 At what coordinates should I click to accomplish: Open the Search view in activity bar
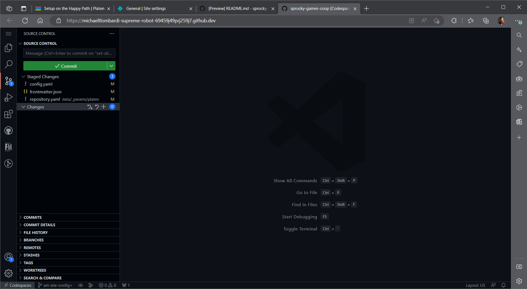pos(9,64)
